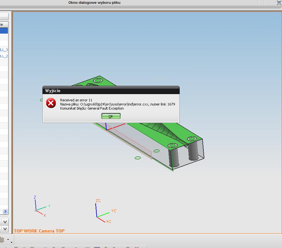Click the navigator column header ending in 'ie'
This screenshot has width=282, height=248.
[x=4, y=24]
